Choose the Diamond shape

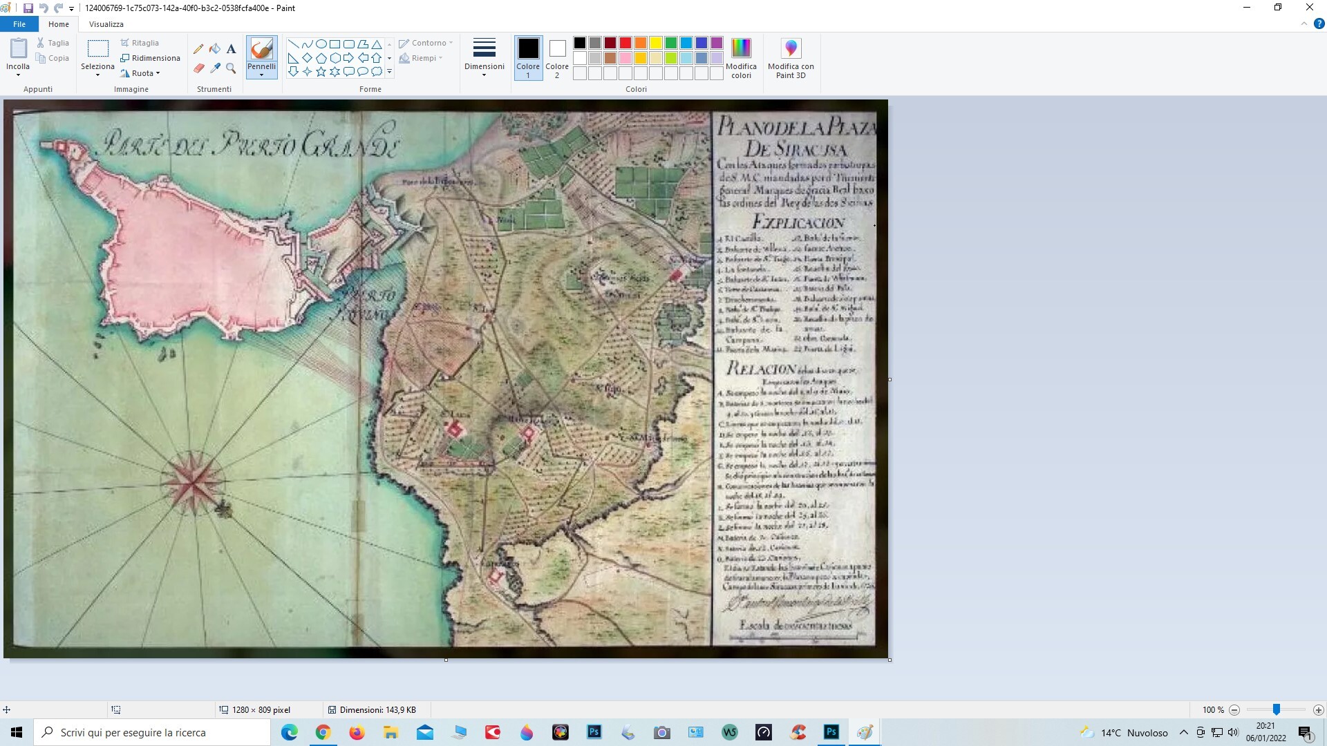(x=307, y=58)
